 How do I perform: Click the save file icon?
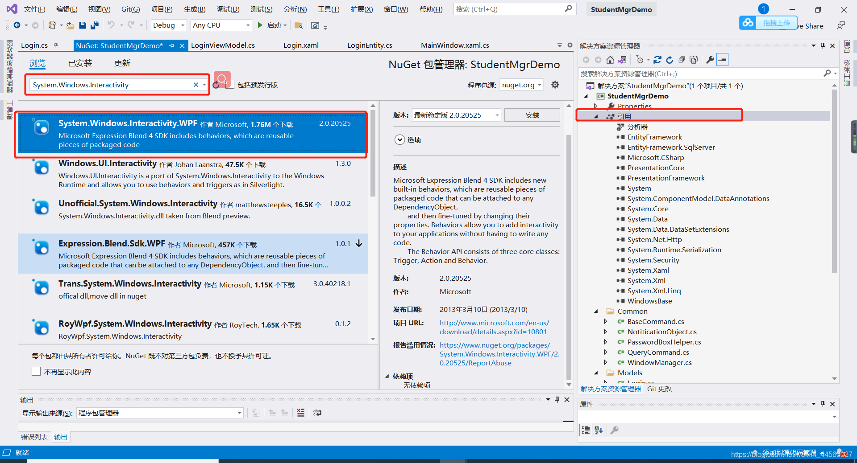(x=82, y=25)
